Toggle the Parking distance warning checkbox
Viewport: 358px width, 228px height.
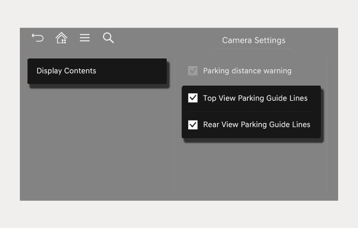pyautogui.click(x=193, y=71)
